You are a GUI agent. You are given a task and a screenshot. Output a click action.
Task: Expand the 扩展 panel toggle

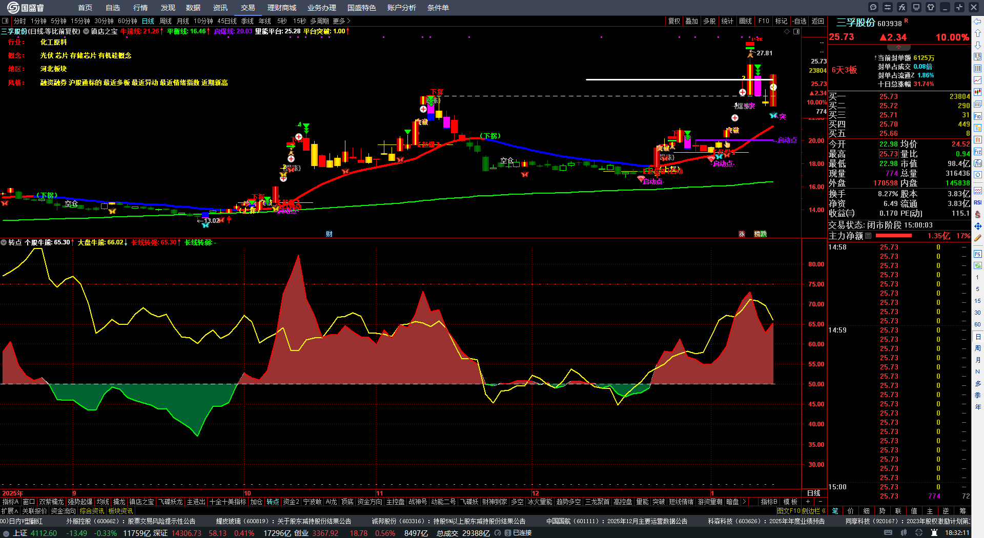click(10, 511)
